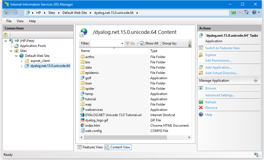Viewport: 264px width, 160px height.
Task: Click the green Refresh icon in Actions
Action: tap(201, 102)
